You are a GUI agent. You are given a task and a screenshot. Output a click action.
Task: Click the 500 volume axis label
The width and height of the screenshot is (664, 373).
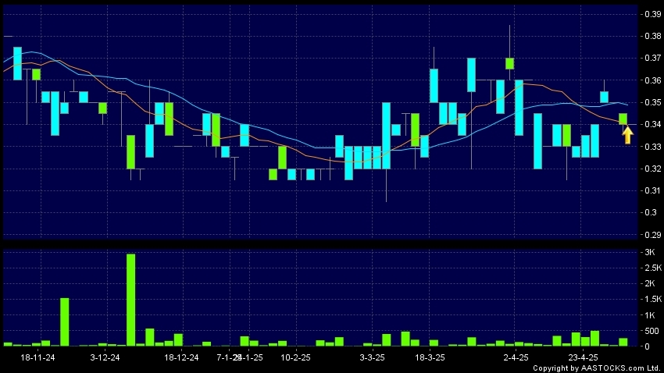[652, 331]
